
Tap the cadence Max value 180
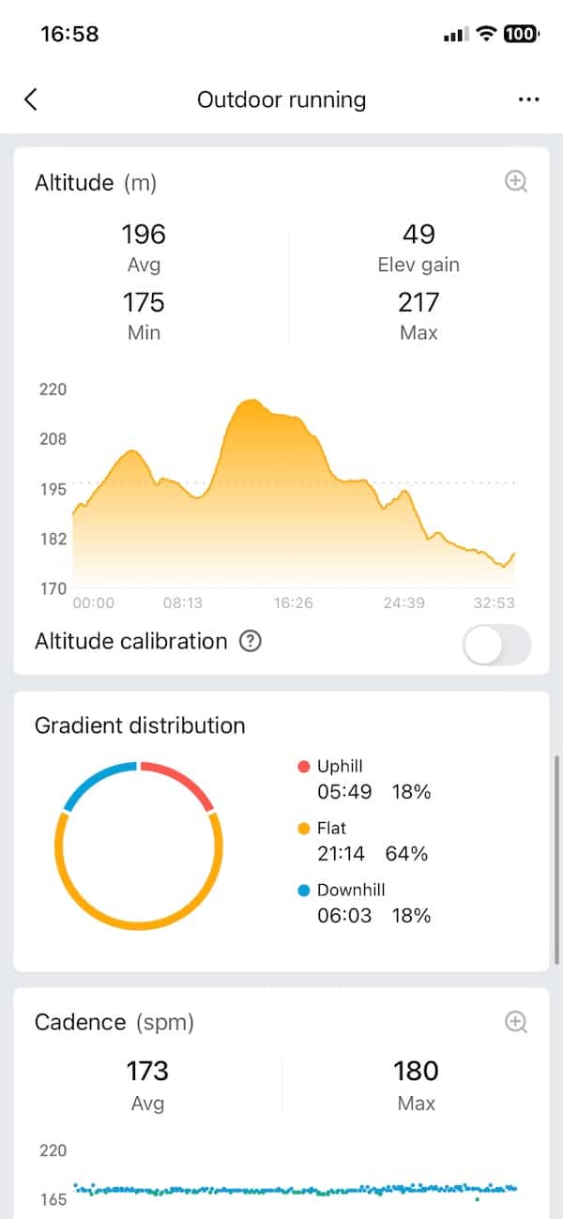pos(416,1071)
